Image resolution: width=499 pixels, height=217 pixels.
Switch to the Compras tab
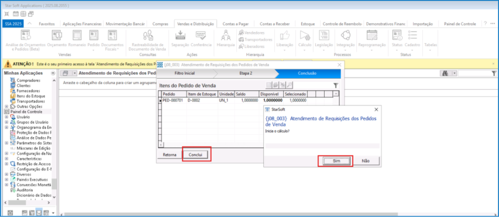160,24
